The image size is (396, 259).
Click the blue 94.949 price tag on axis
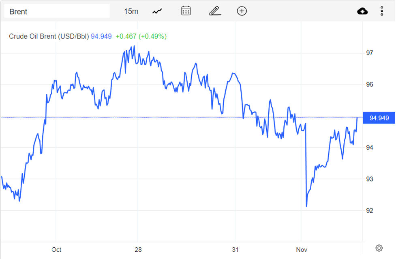[x=379, y=118]
